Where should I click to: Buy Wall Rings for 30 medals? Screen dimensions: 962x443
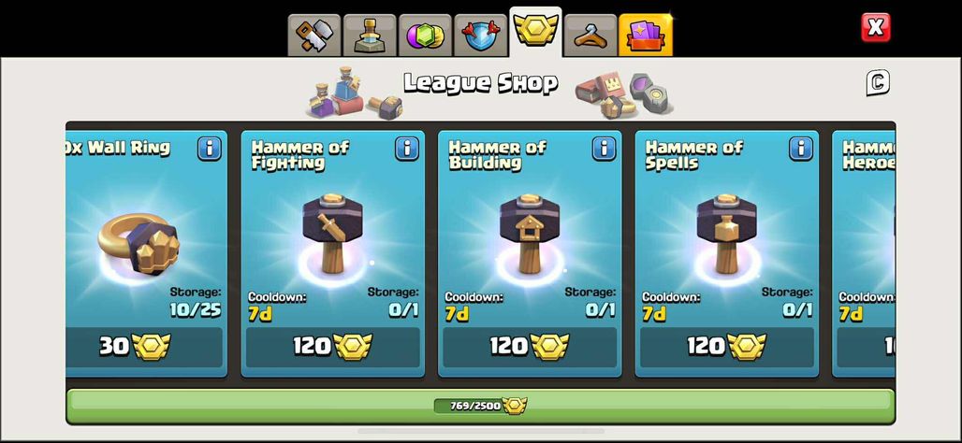point(144,347)
